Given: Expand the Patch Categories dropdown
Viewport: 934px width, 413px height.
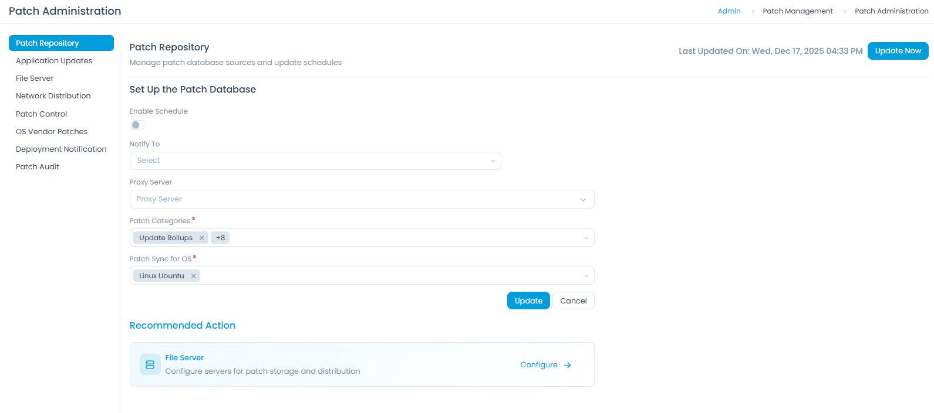Looking at the screenshot, I should click(585, 237).
